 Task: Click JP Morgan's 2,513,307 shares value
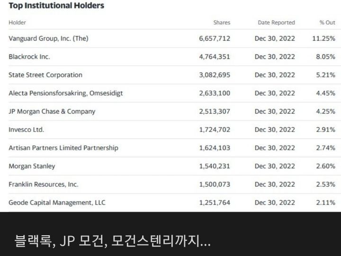(x=215, y=111)
